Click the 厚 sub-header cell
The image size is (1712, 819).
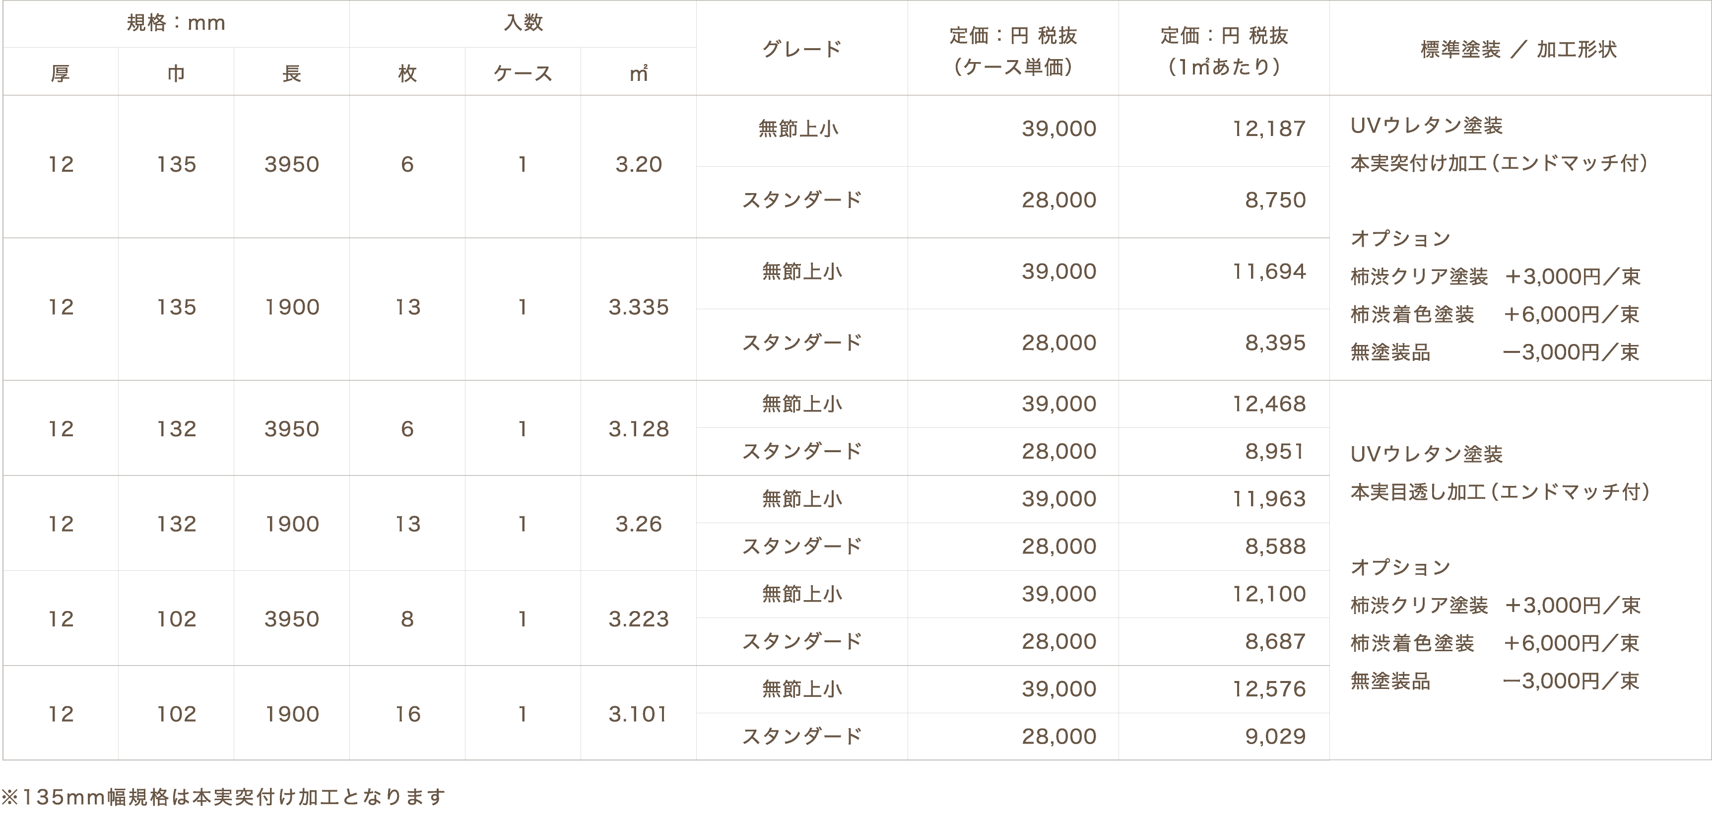pyautogui.click(x=61, y=73)
